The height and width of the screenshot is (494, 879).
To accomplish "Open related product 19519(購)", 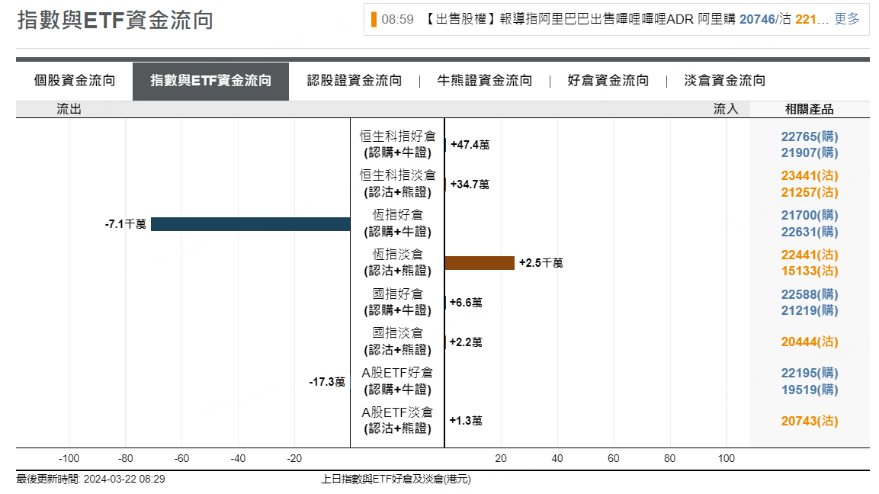I will tap(810, 390).
